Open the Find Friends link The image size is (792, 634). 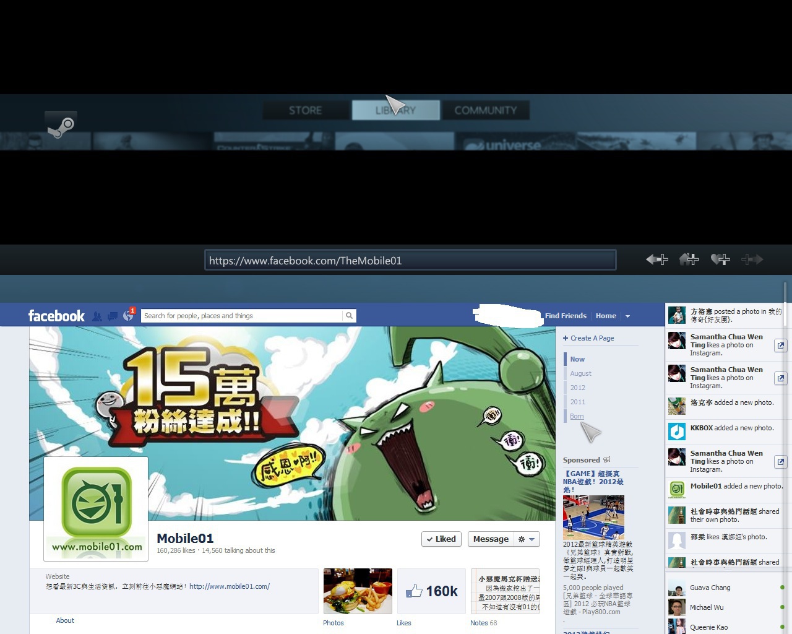click(566, 316)
